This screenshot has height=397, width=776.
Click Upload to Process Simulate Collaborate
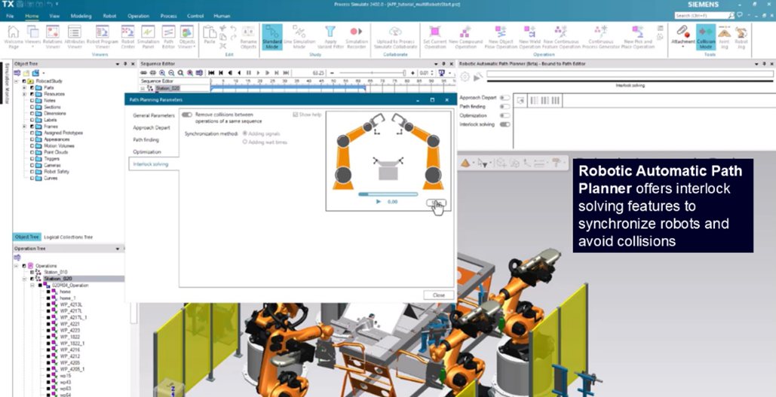point(395,37)
